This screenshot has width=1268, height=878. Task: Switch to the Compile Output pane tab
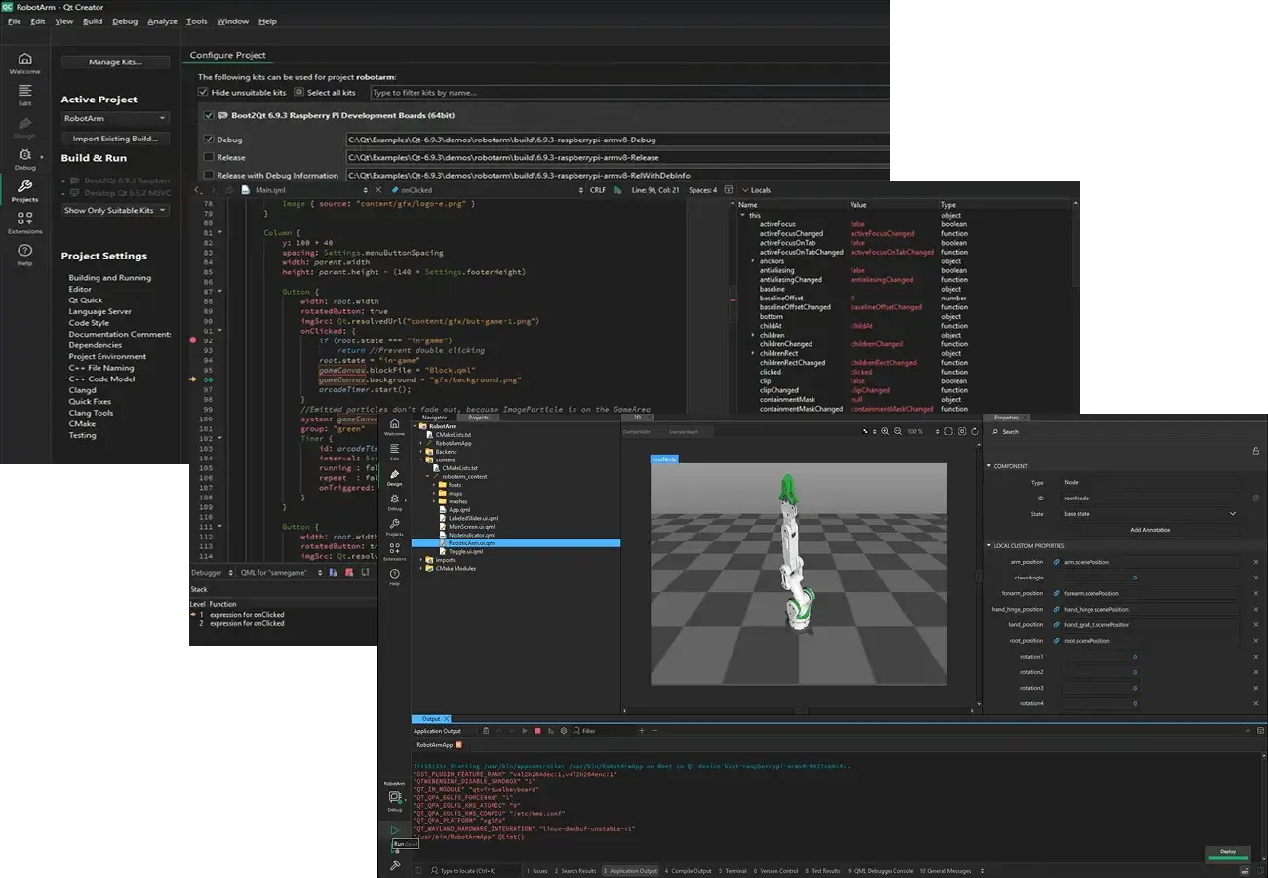pos(689,870)
